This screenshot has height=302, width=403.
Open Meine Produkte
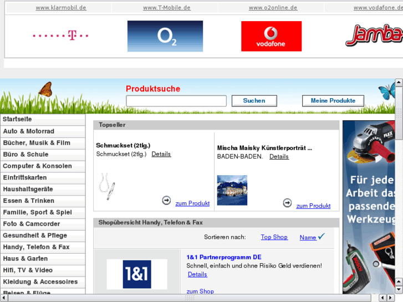[333, 101]
